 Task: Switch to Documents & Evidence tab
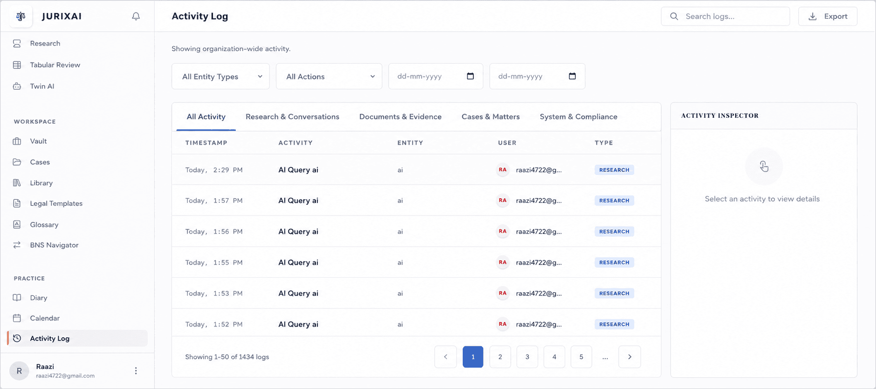400,117
